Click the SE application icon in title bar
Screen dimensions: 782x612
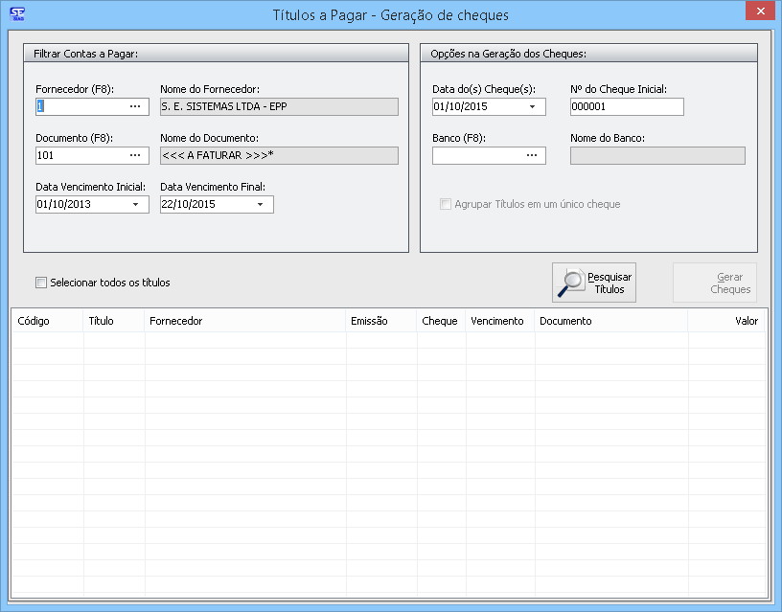(16, 13)
